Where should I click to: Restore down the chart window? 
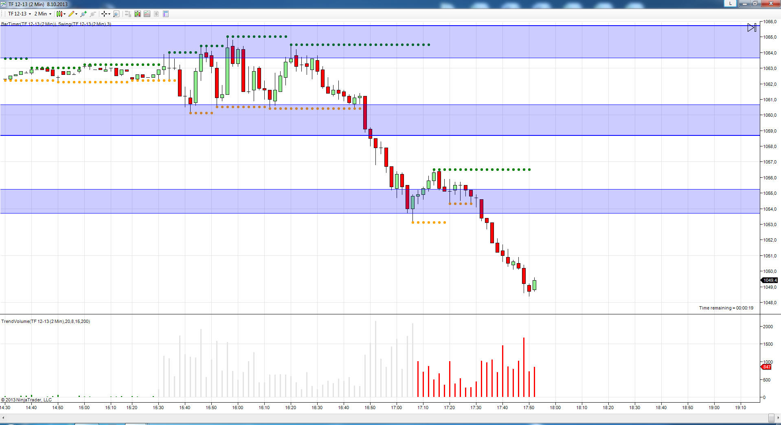(x=755, y=4)
